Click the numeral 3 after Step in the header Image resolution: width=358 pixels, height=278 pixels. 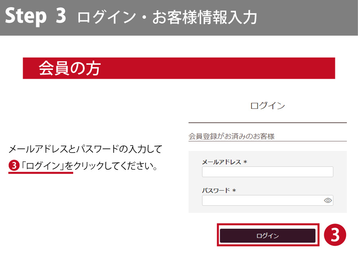(x=60, y=17)
